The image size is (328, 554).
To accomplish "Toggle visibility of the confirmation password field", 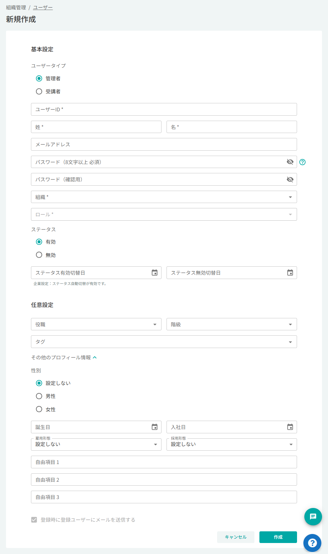I will tap(290, 179).
